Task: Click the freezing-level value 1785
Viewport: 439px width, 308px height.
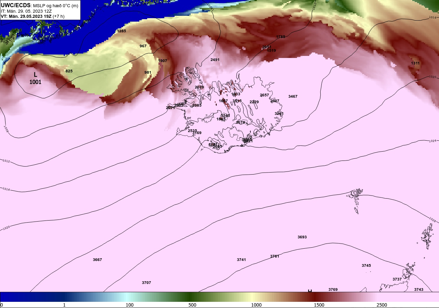Action: tap(281, 37)
